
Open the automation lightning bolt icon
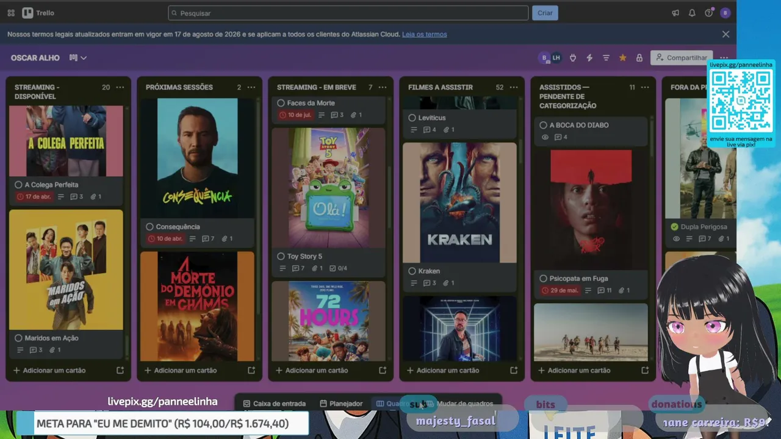tap(589, 58)
